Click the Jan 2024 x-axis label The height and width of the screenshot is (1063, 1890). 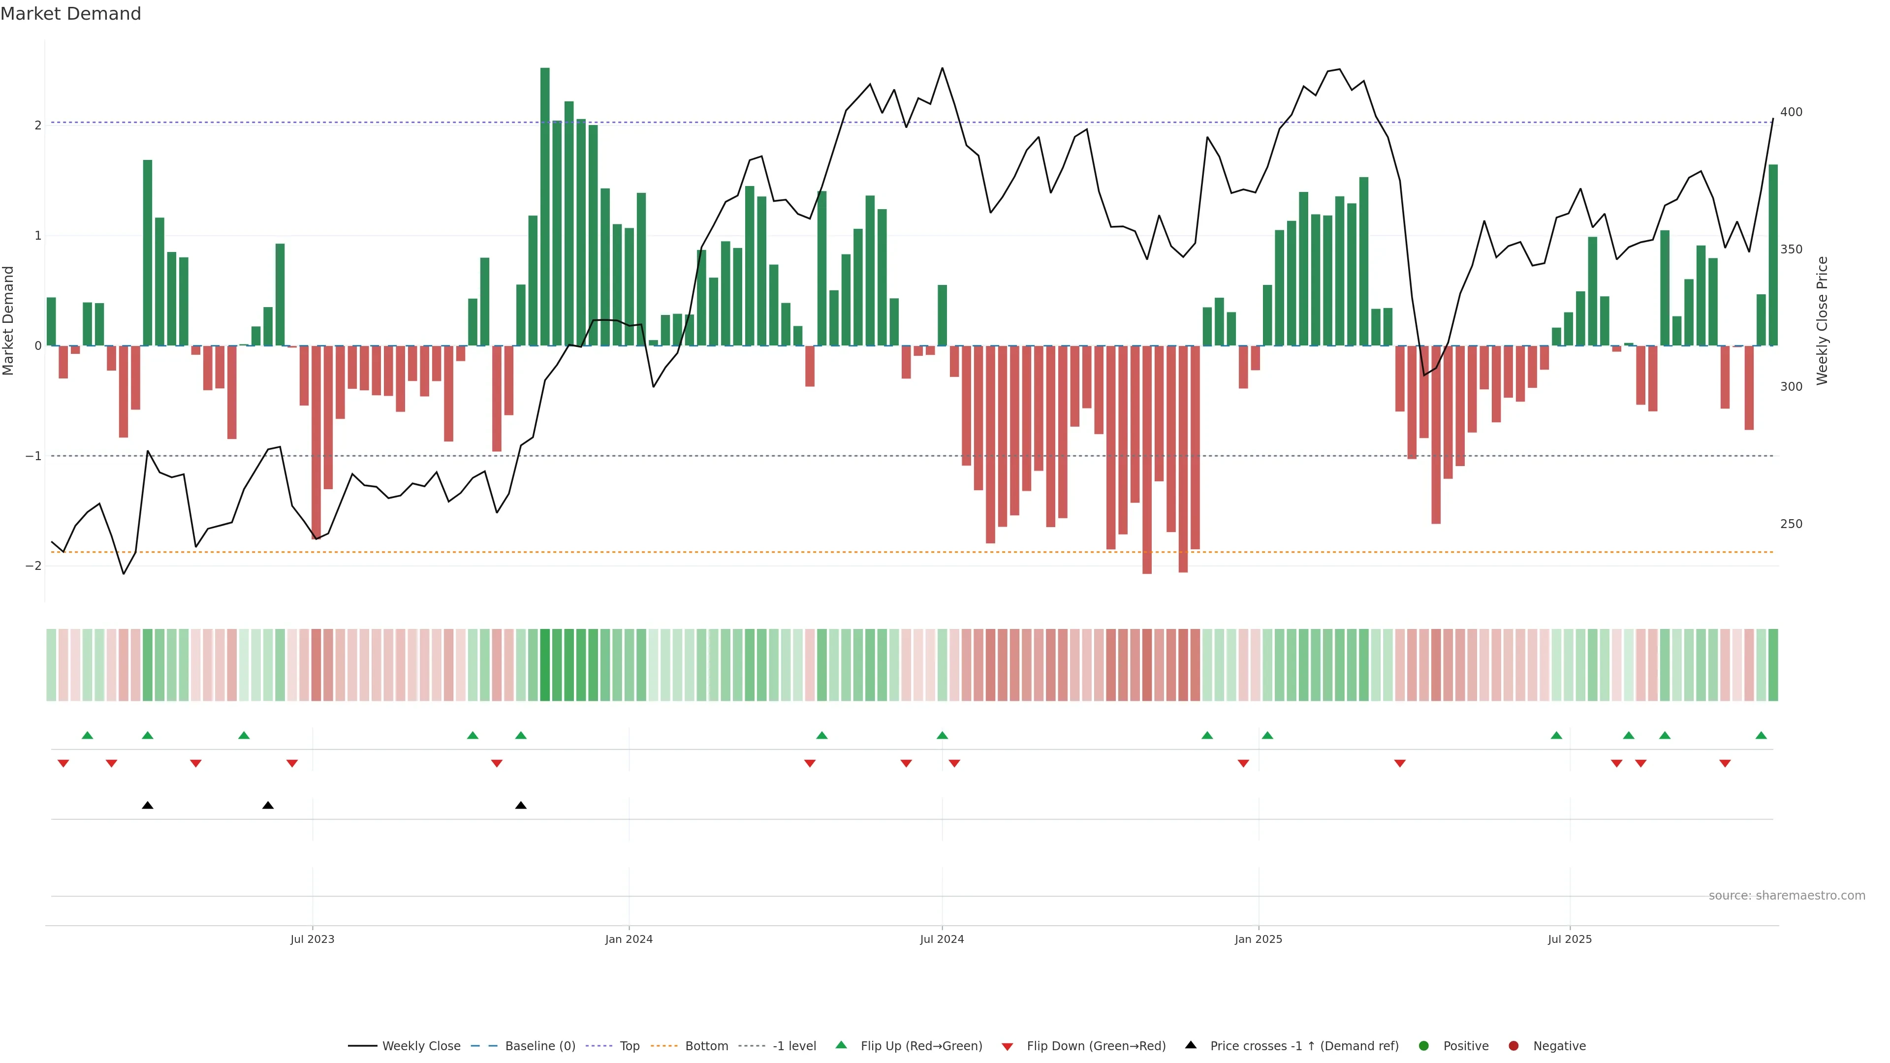point(629,939)
